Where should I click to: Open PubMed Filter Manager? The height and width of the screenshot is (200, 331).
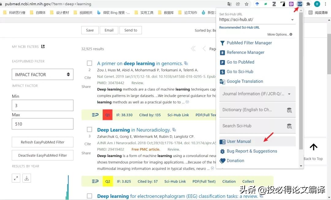(x=249, y=43)
